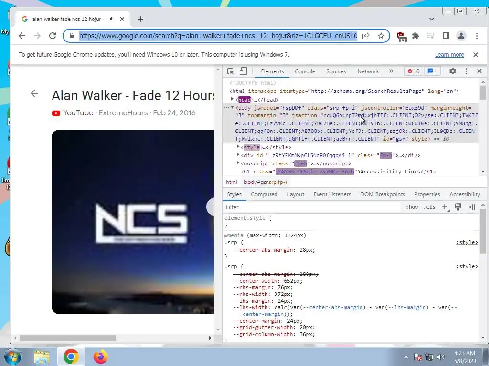Show more DevTools tabs chevron

391,71
